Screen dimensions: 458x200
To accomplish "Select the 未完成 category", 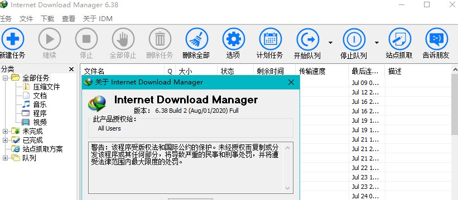I will (x=32, y=132).
